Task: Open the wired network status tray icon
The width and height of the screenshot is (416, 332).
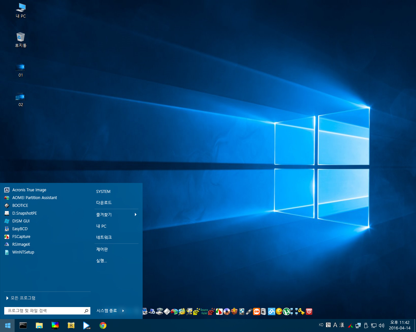Action: (x=374, y=326)
